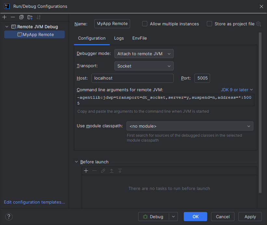Open help via the question mark icon

click(8, 217)
